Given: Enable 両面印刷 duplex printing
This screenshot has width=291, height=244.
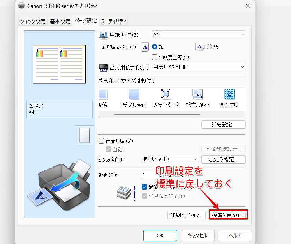Looking at the screenshot, I should (101, 141).
